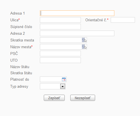Open the calendar picker for Platnosť do

click(64, 79)
